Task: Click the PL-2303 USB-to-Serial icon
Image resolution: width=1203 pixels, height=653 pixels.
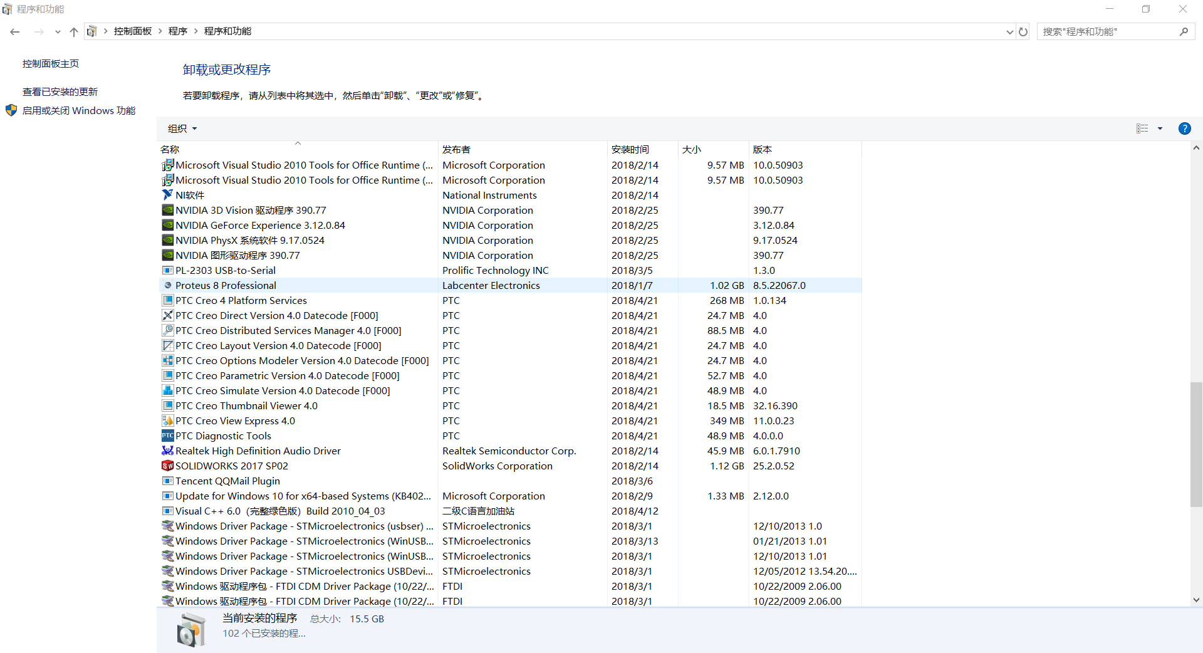Action: pos(167,270)
